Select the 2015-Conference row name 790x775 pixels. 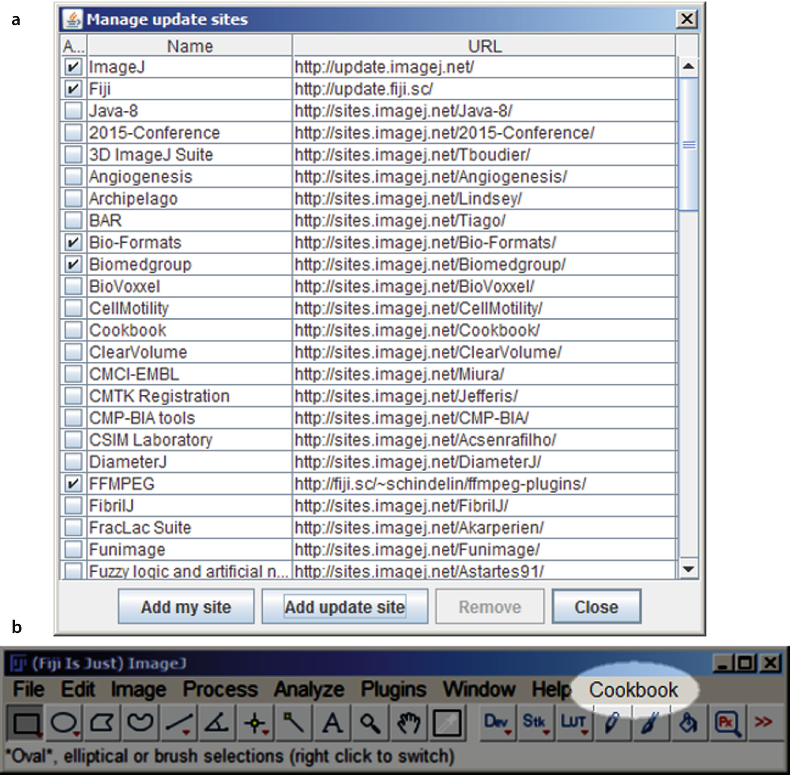[154, 133]
